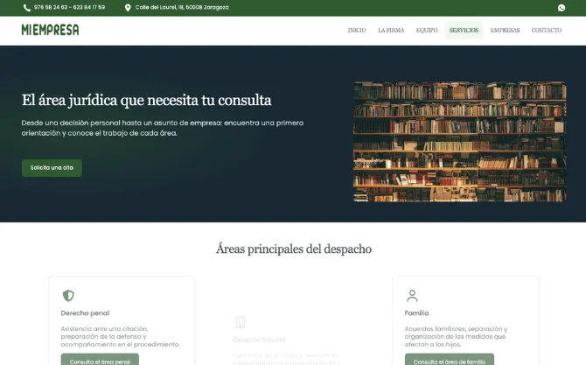Click the person icon in Familia card
Image resolution: width=586 pixels, height=365 pixels.
coord(412,296)
